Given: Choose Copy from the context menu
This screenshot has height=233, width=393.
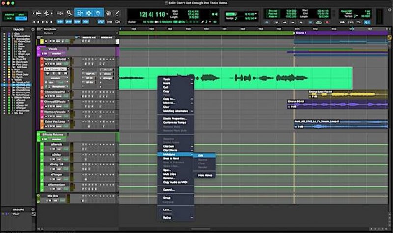Looking at the screenshot, I should tap(166, 91).
